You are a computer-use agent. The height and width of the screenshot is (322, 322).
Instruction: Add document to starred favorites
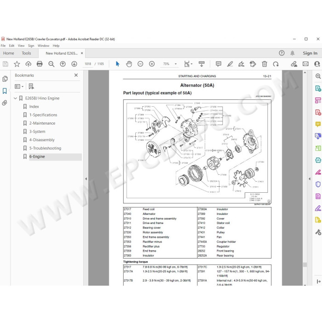pyautogui.click(x=17, y=64)
